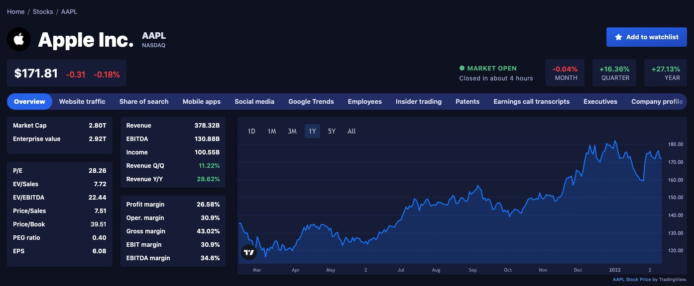This screenshot has height=286, width=694.
Task: Click the AAPL breadcrumb
Action: click(x=69, y=11)
